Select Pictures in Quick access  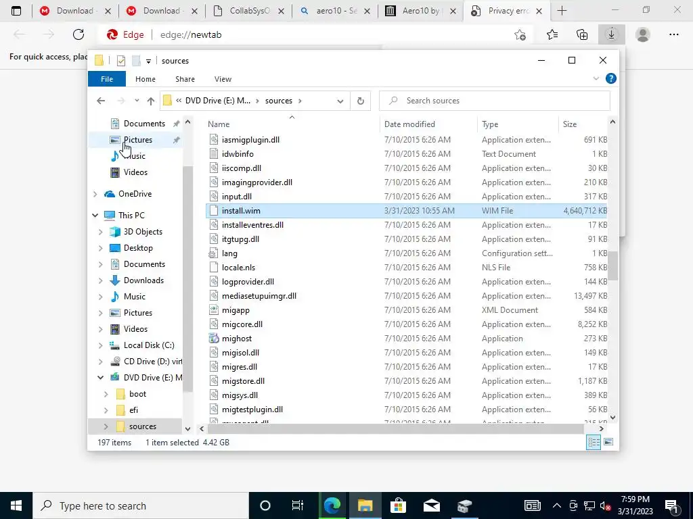(138, 140)
